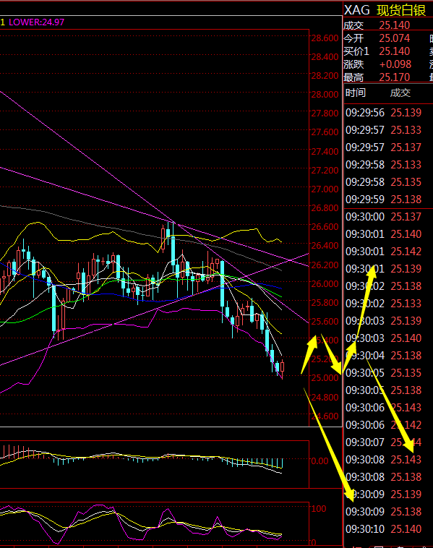Image resolution: width=433 pixels, height=548 pixels.
Task: Click the 27.000 price axis label
Action: pos(325,189)
